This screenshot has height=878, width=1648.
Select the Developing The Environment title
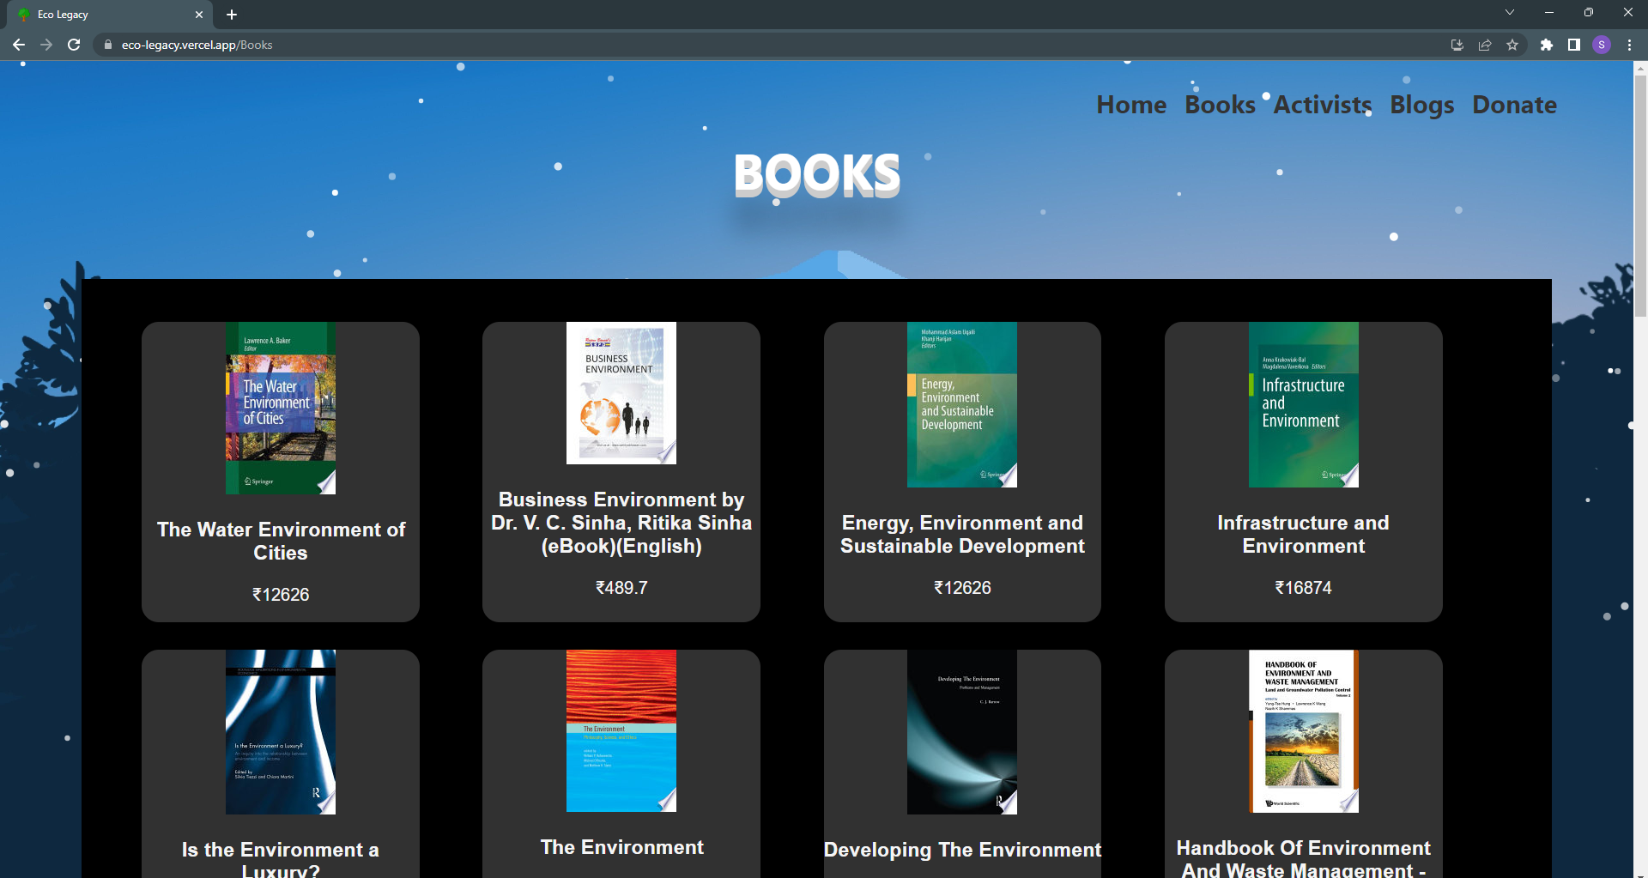tap(962, 850)
